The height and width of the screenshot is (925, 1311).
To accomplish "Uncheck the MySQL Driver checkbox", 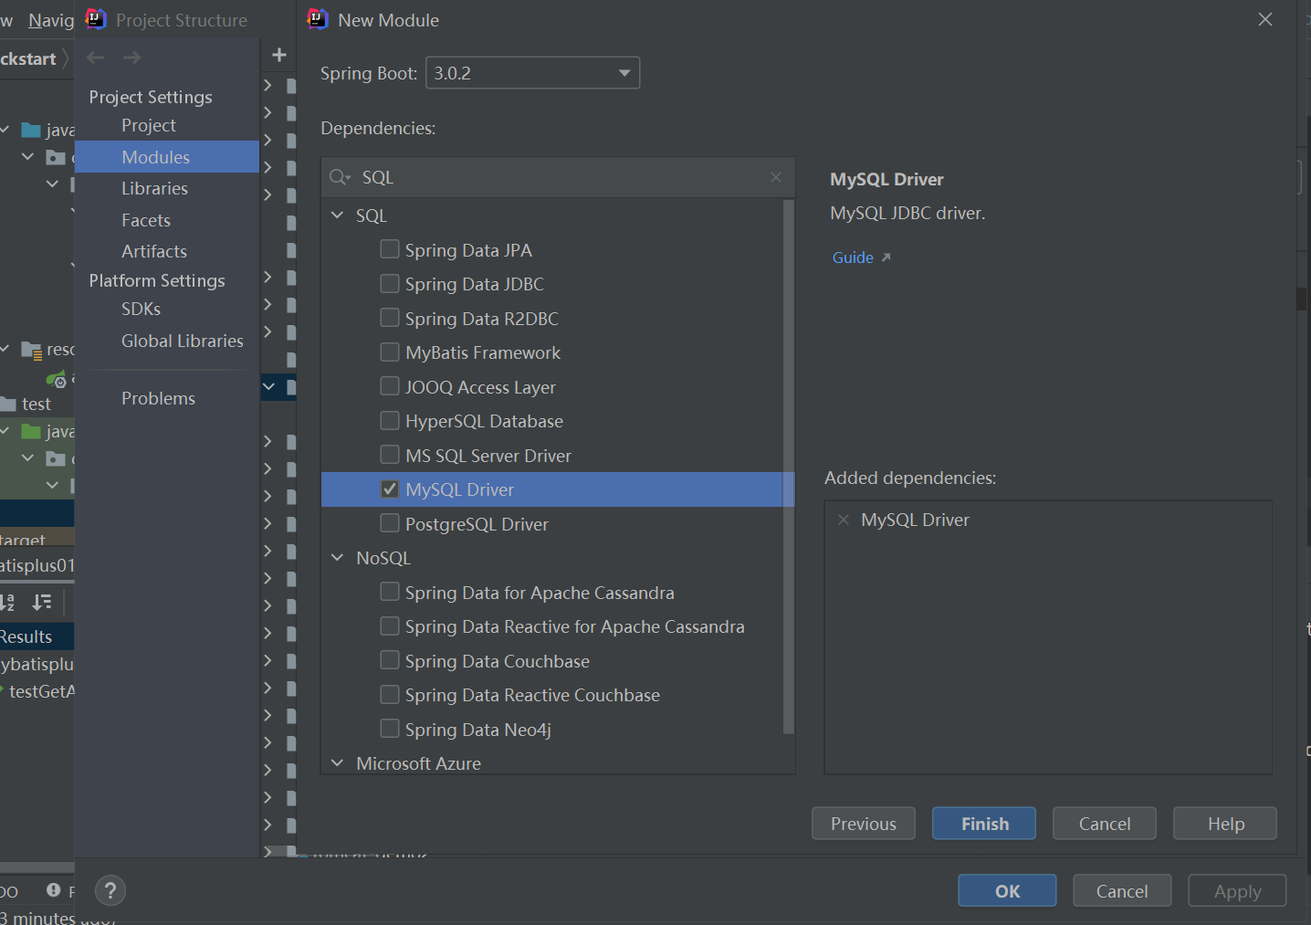I will coord(390,489).
